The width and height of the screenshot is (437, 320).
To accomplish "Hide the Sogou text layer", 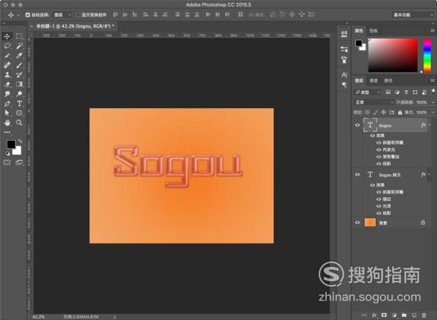I will (357, 125).
